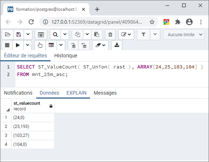
Task: Open file with folder icon
Action: [x=8, y=34]
